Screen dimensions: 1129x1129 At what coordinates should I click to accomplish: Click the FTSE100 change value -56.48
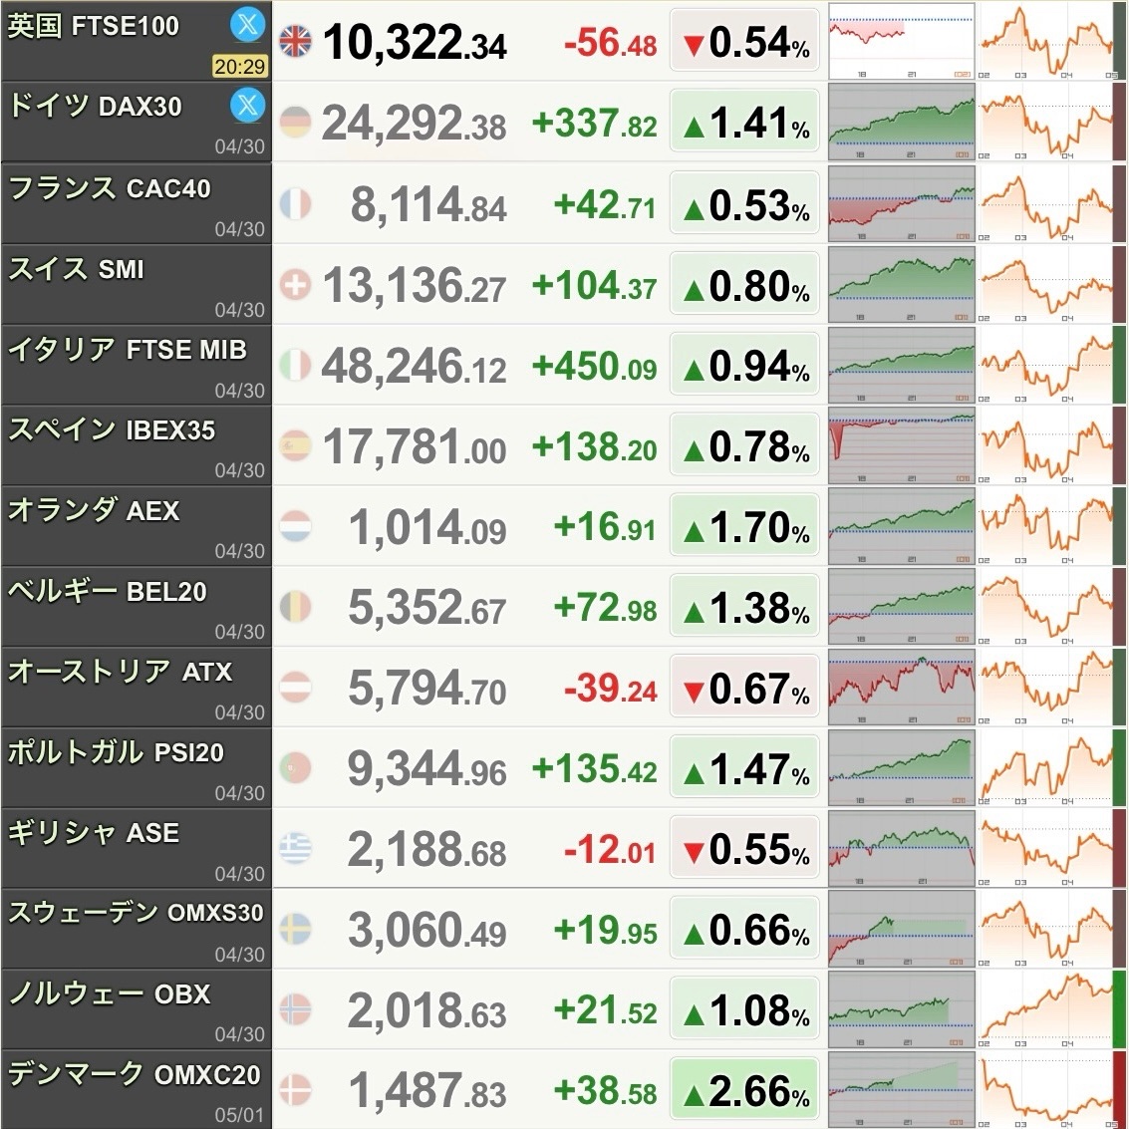611,43
